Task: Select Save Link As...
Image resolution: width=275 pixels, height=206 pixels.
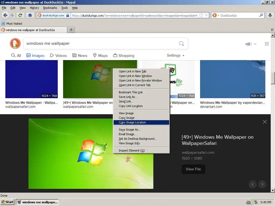Action: (141, 97)
